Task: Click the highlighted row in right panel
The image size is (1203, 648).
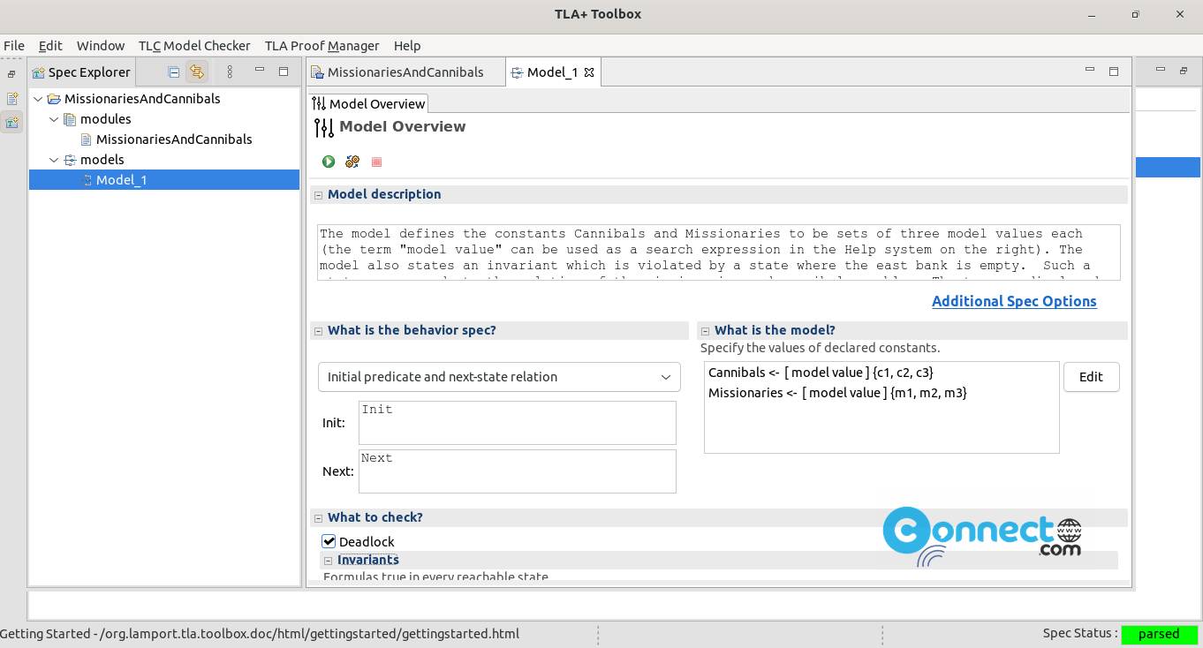Action: tap(1168, 167)
